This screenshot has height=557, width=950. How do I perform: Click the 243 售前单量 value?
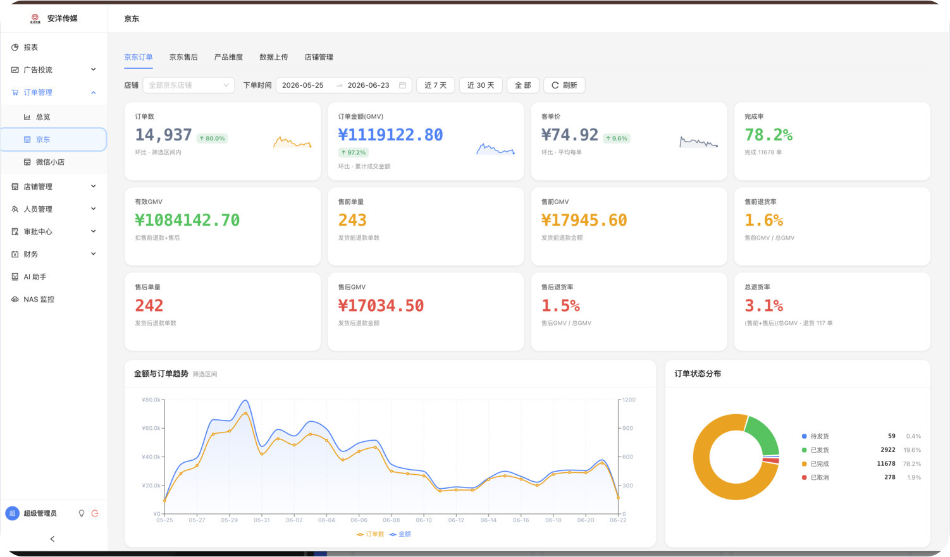(352, 220)
